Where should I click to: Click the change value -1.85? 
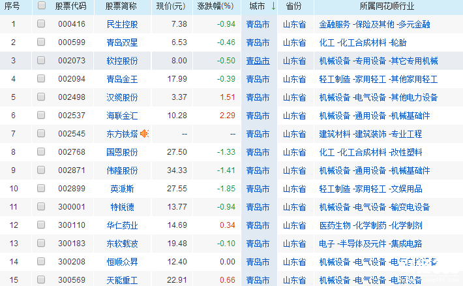(x=226, y=189)
